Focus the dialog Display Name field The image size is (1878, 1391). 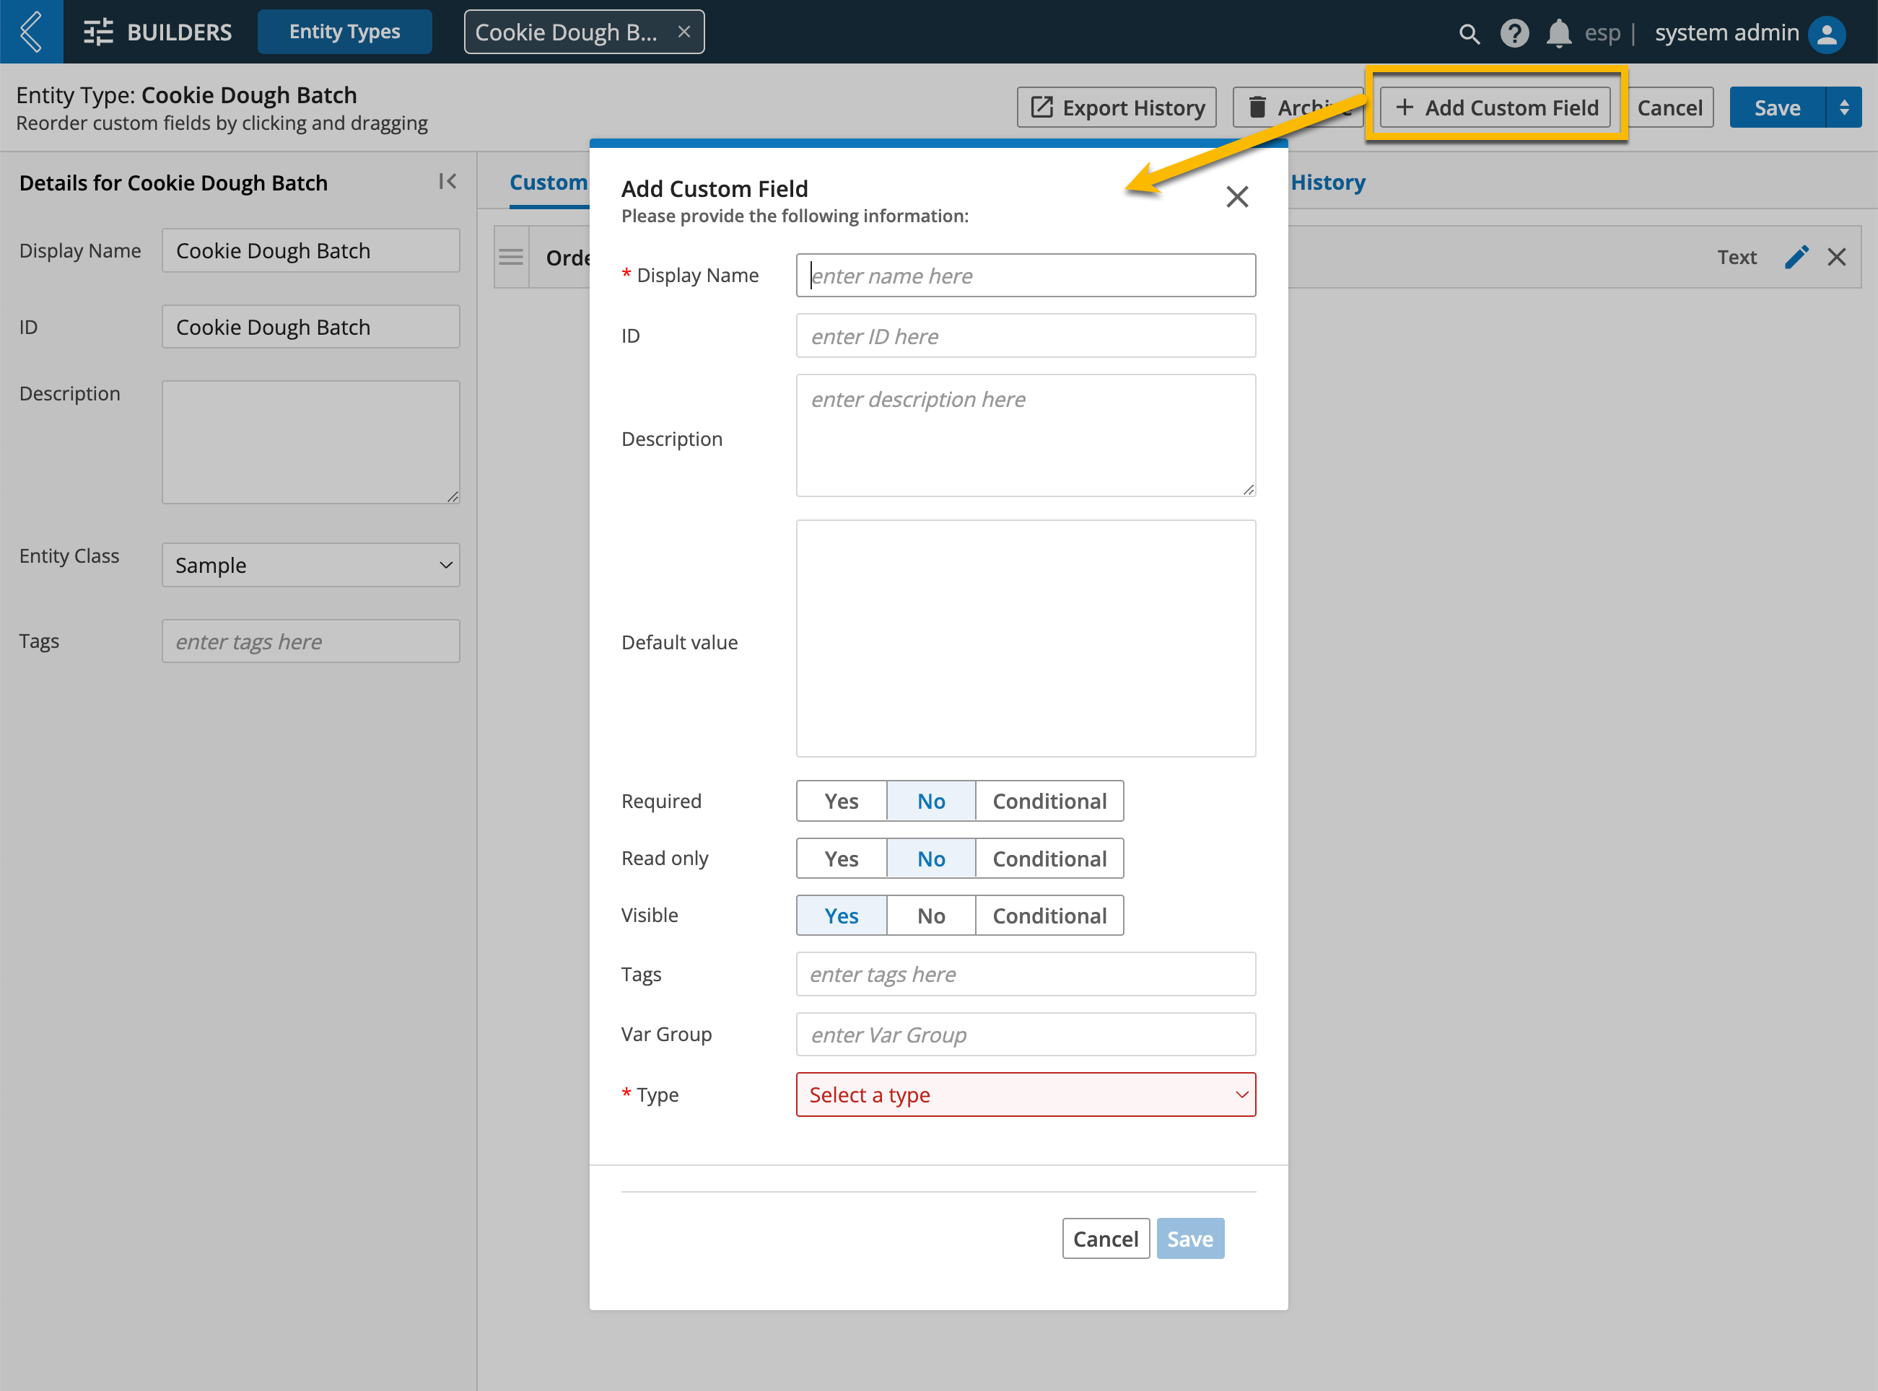tap(1026, 276)
